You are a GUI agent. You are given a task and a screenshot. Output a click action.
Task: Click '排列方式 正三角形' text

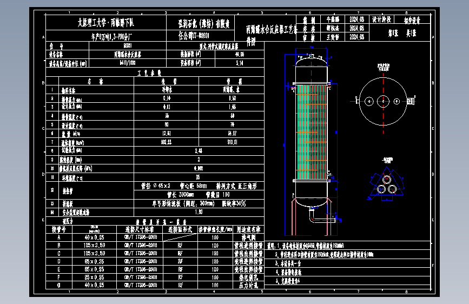[x=236, y=186]
